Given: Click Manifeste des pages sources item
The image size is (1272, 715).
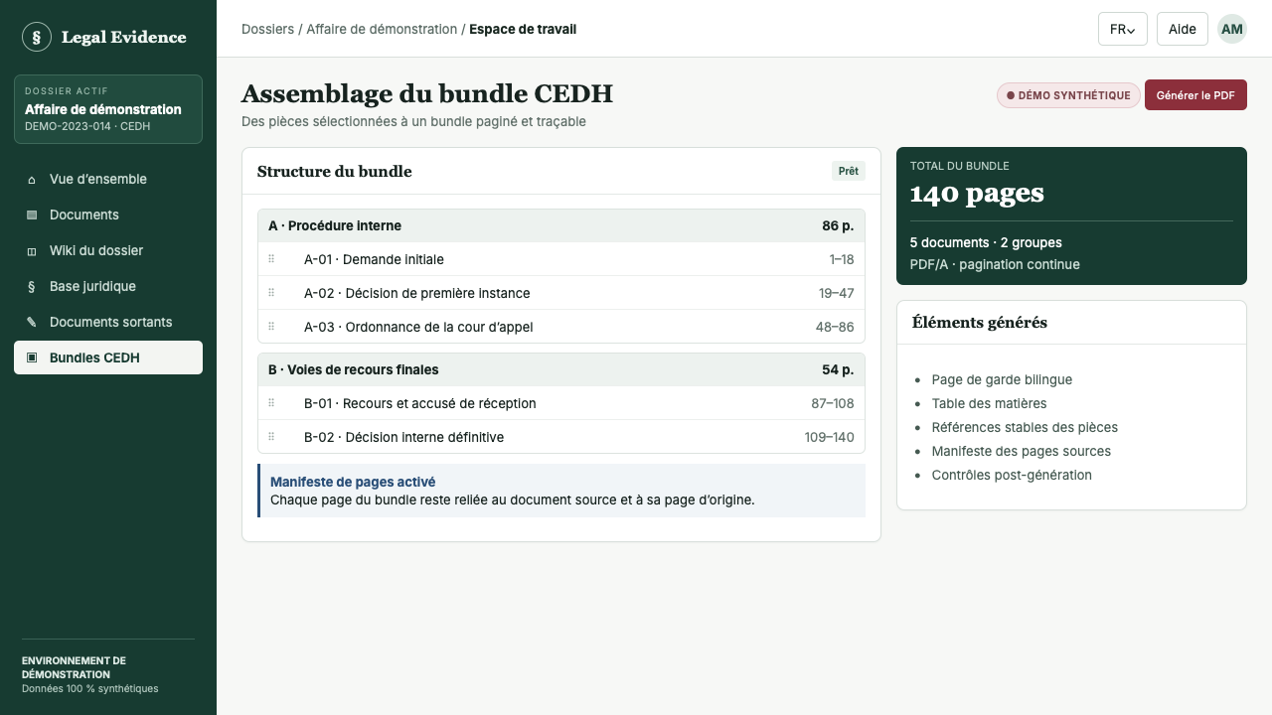Looking at the screenshot, I should point(1022,451).
